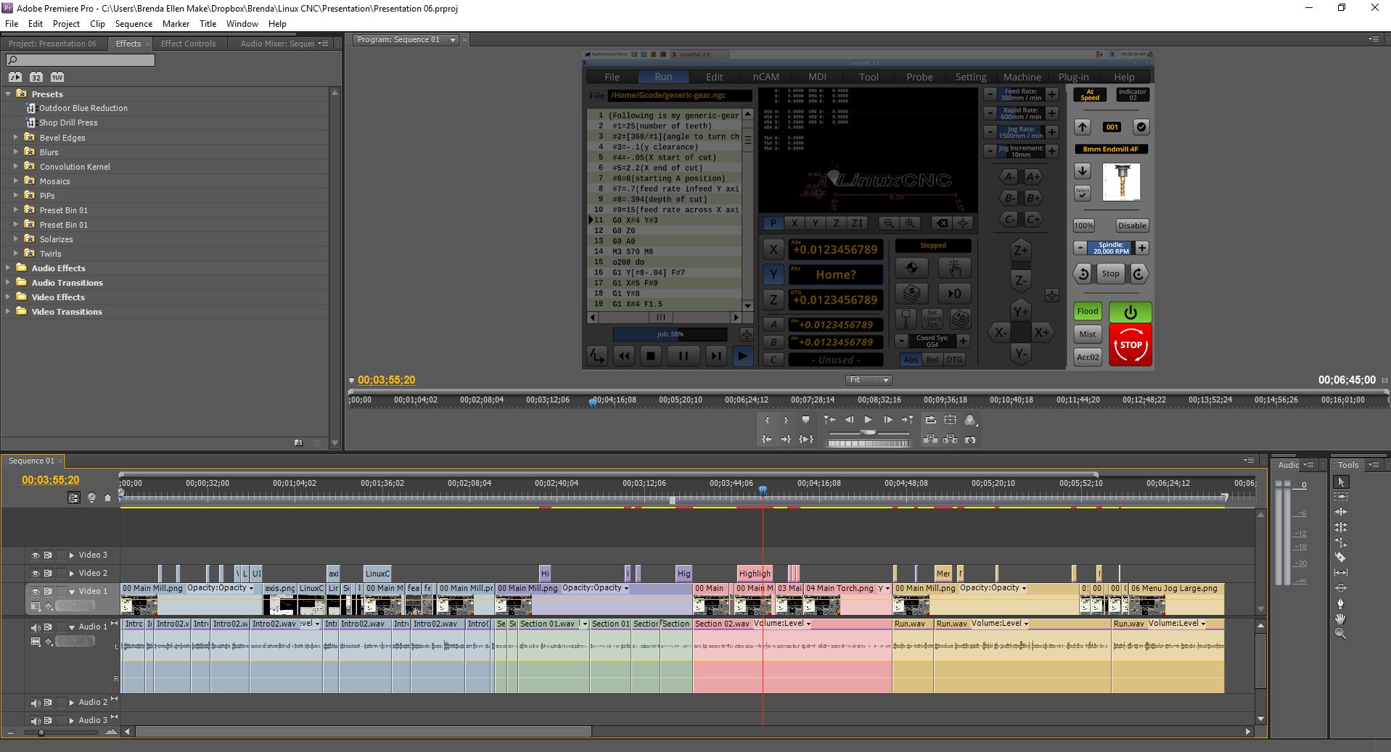1391x752 pixels.
Task: Export frame with camera icon
Action: tap(970, 439)
